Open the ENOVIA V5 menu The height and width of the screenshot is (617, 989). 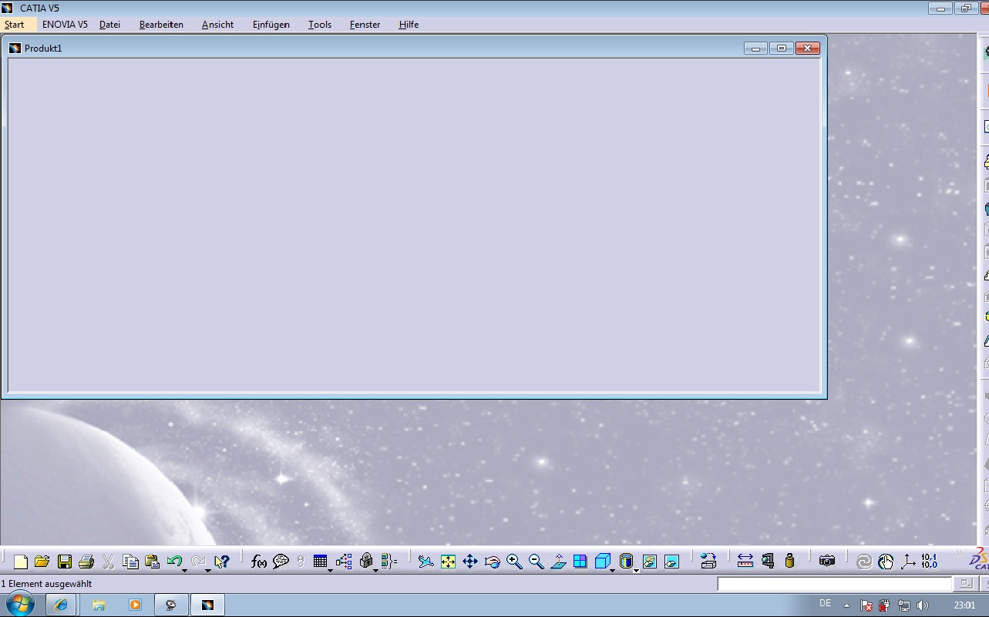point(65,25)
